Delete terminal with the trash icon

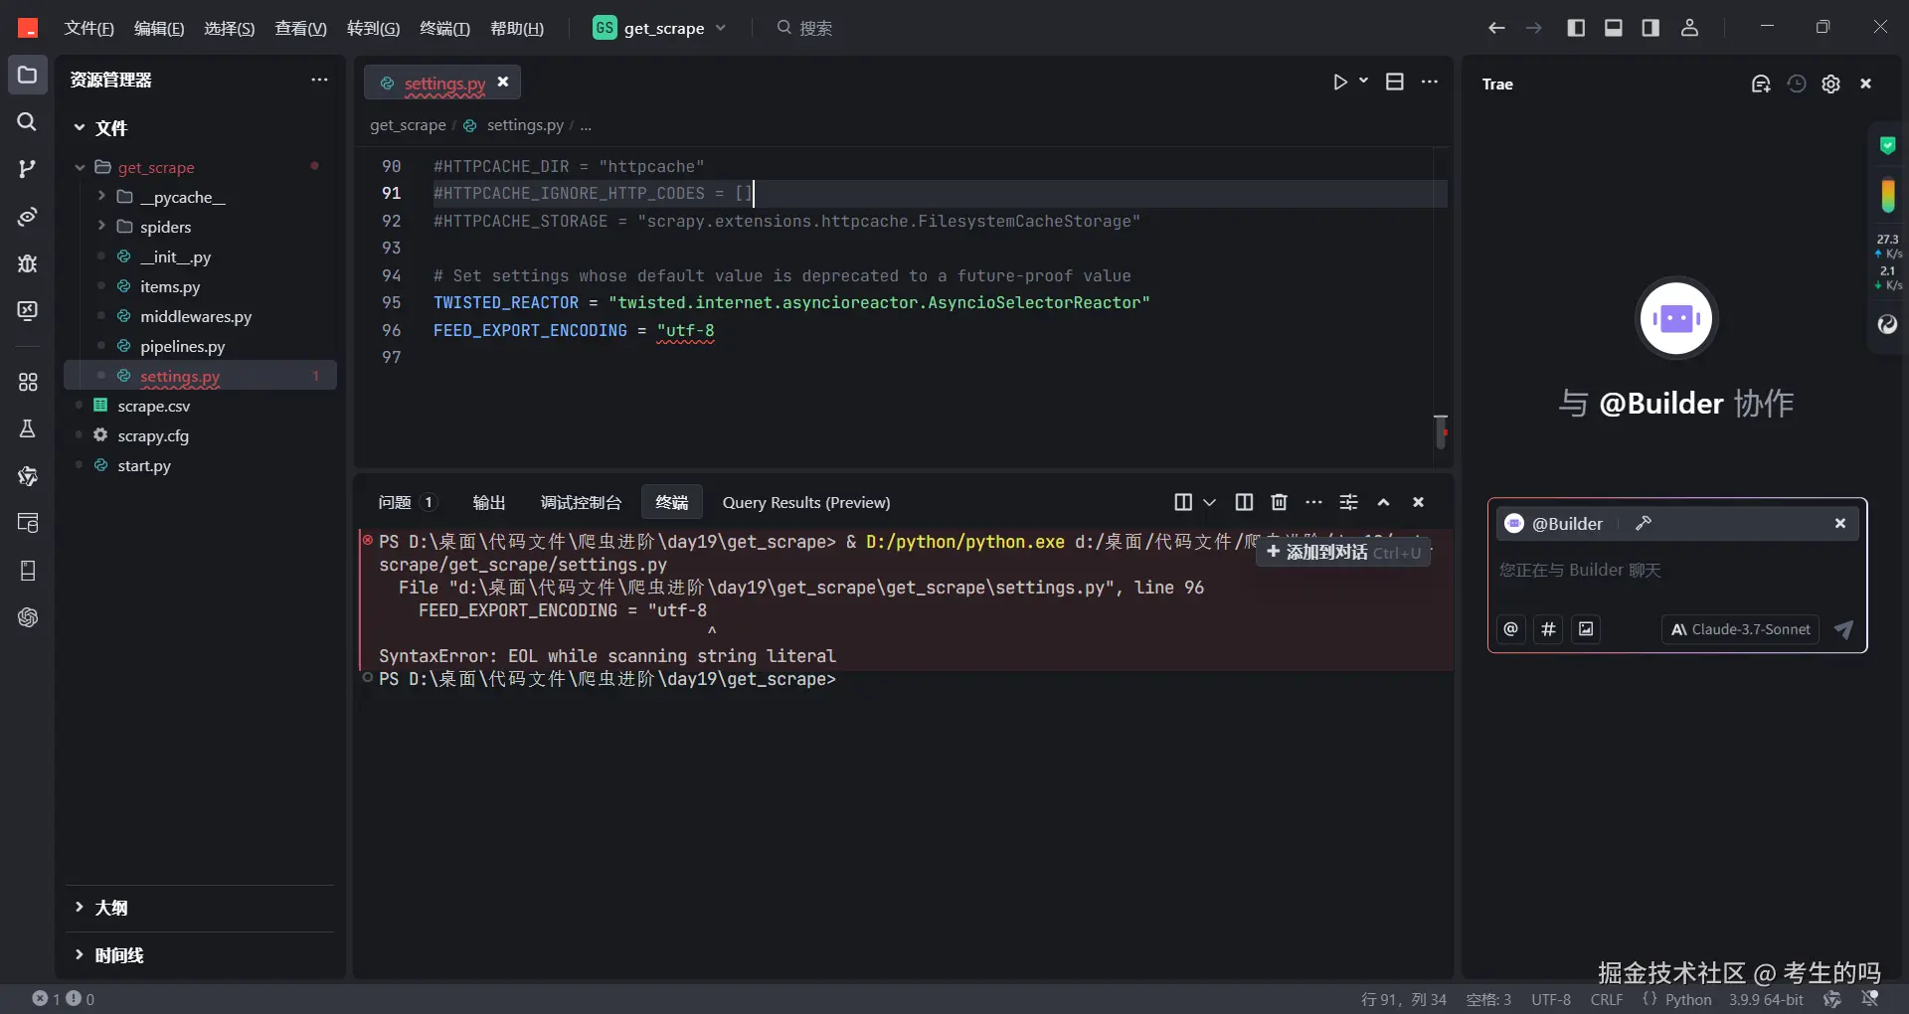click(1279, 502)
